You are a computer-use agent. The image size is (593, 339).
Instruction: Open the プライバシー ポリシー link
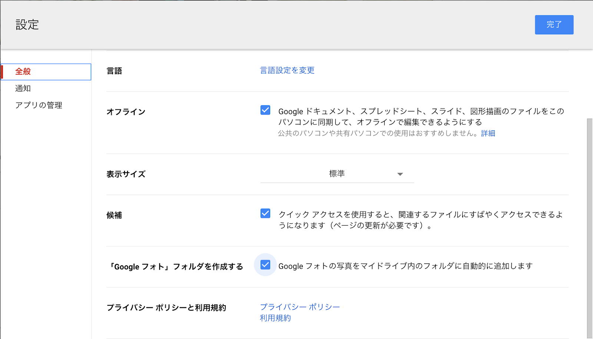tap(300, 307)
